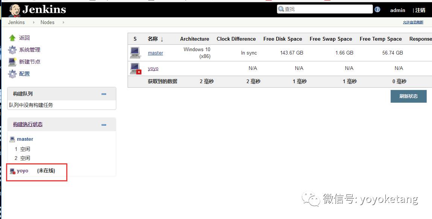Click the (未在线) offline status text

click(x=46, y=171)
